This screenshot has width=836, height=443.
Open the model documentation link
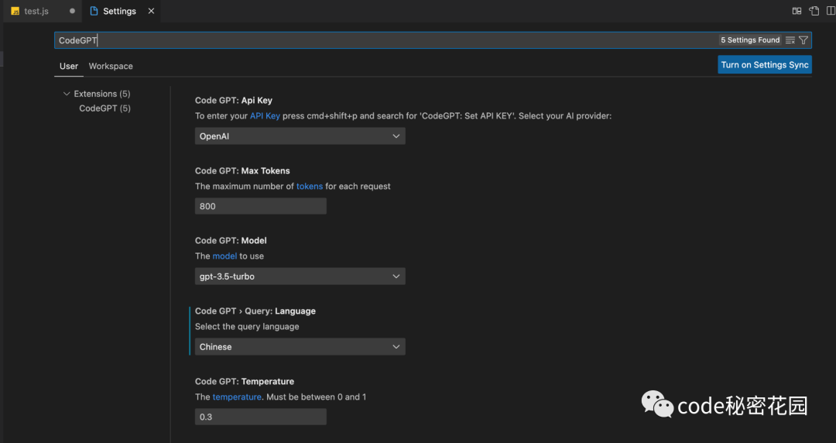[224, 256]
